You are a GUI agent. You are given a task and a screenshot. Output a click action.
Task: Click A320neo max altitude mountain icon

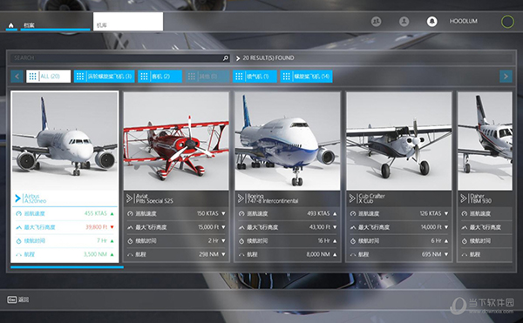coord(18,227)
